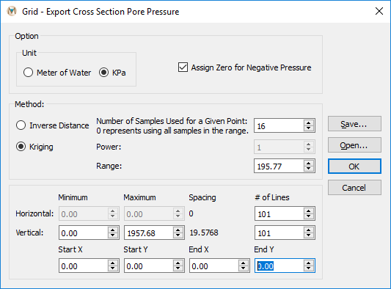This screenshot has height=289, width=391.
Task: Decrease Vertical Minimum value
Action: click(113, 235)
